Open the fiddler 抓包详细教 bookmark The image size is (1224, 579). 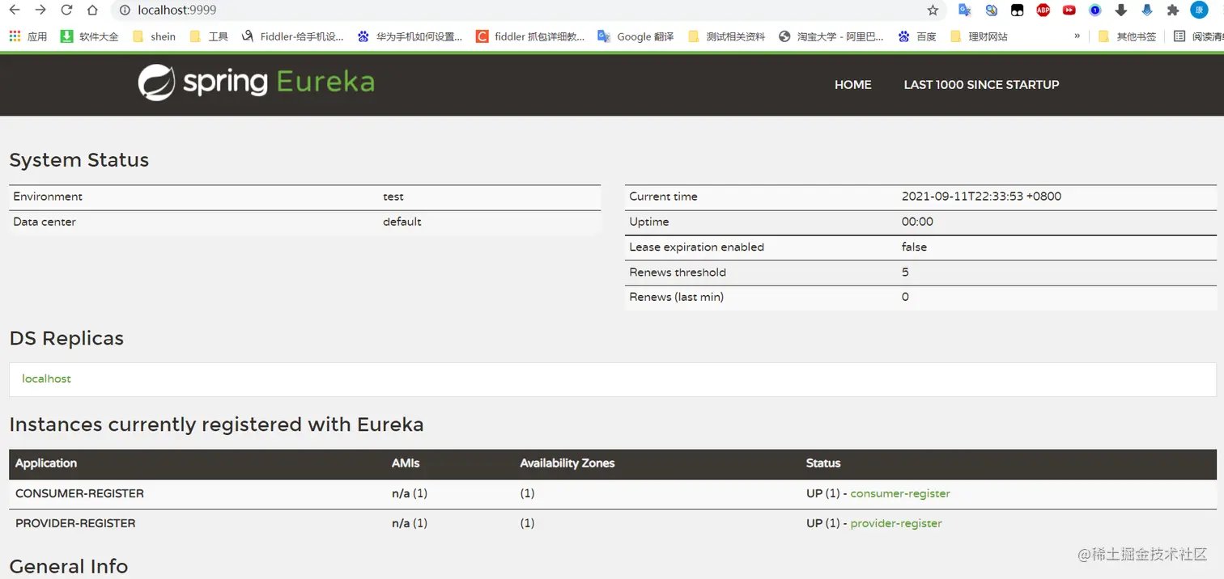pyautogui.click(x=530, y=36)
